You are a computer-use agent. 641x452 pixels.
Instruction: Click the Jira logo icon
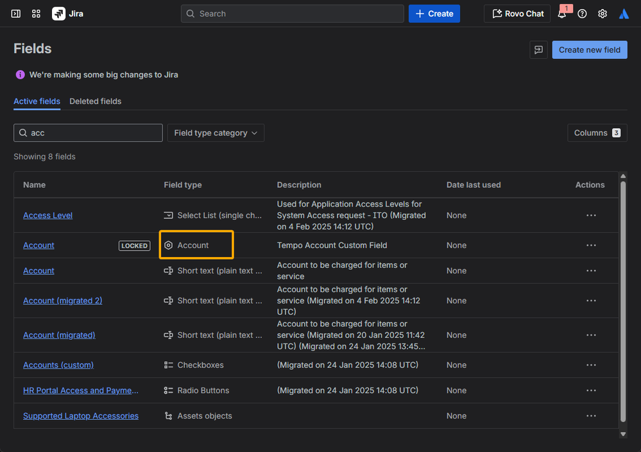[x=59, y=13]
